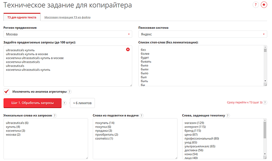Click unique word 'москва (2)'
The image size is (272, 161).
(x=13, y=135)
